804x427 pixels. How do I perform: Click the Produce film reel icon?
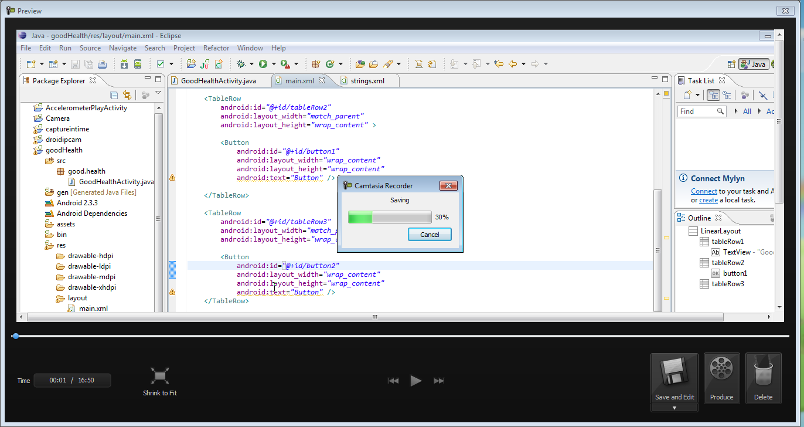[722, 378]
